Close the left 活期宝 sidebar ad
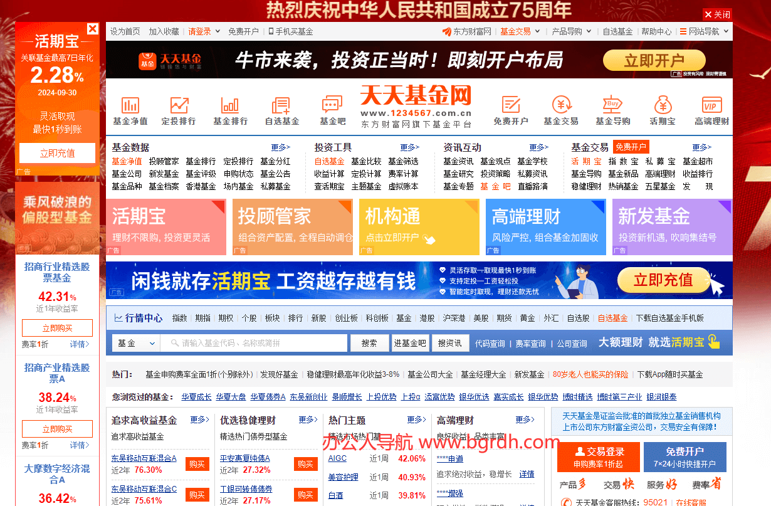Screen dimensions: 771x506 (93, 28)
